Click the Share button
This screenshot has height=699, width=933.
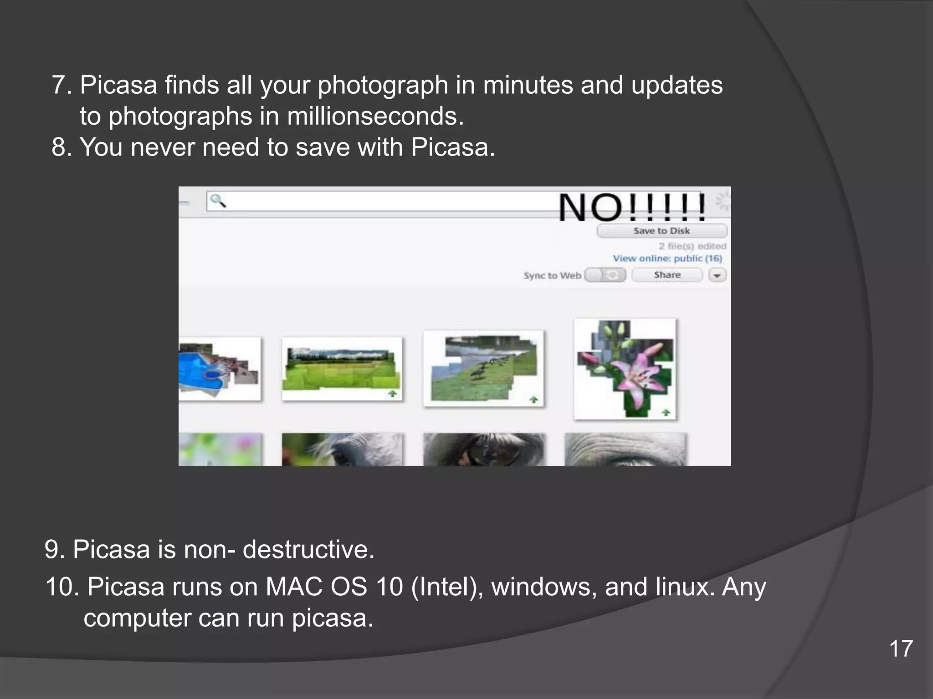click(667, 275)
